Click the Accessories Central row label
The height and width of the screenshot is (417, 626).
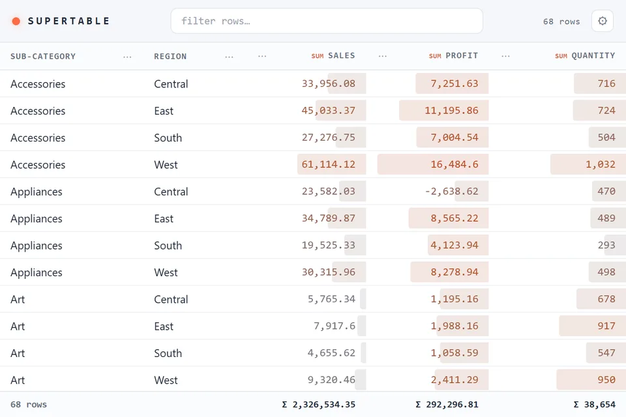coord(38,84)
